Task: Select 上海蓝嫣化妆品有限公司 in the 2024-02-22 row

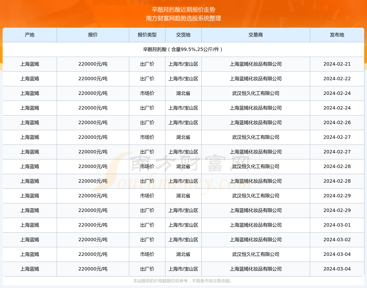Action: click(x=256, y=79)
